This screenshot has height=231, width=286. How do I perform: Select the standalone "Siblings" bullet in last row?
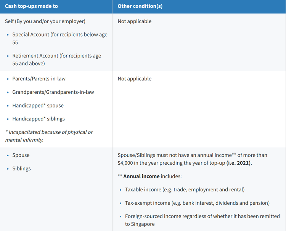pos(21,168)
